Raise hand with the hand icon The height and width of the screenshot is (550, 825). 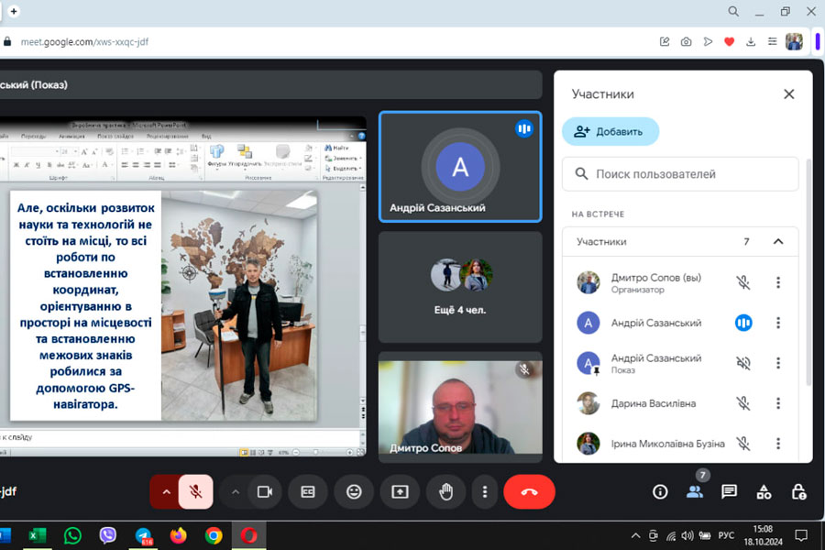pyautogui.click(x=446, y=491)
